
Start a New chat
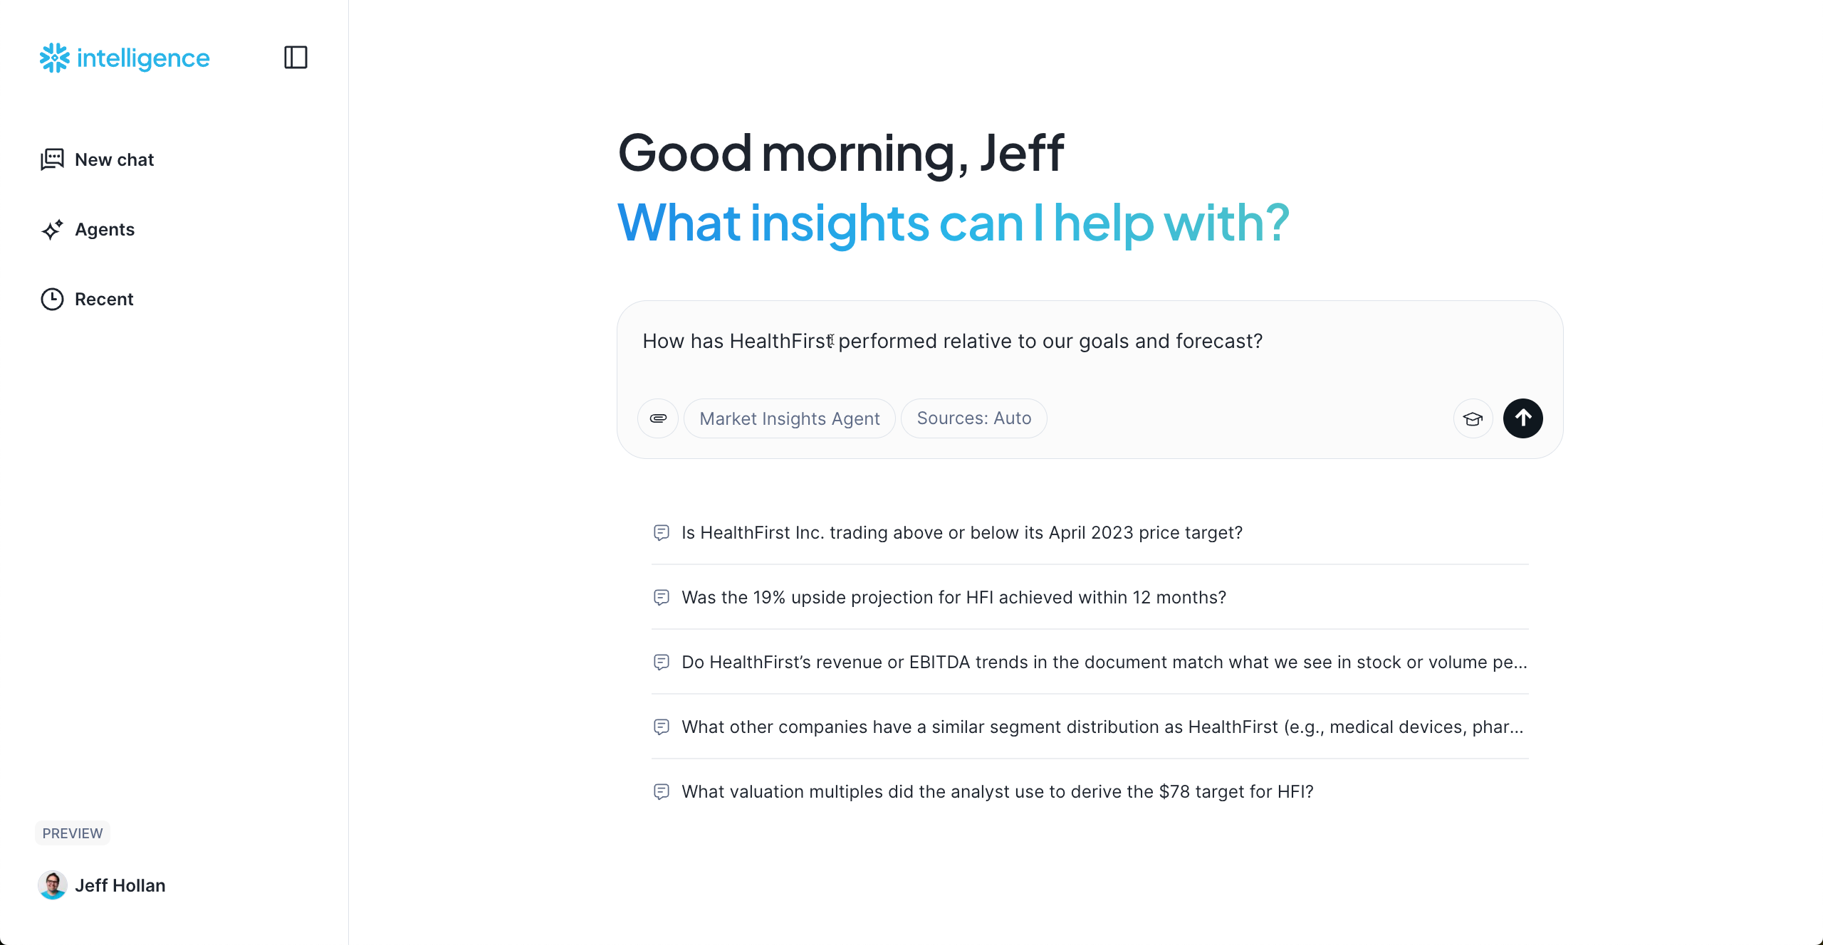pyautogui.click(x=114, y=159)
